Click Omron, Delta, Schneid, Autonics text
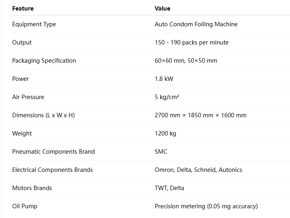Viewport: 290px width, 218px height. (x=198, y=170)
